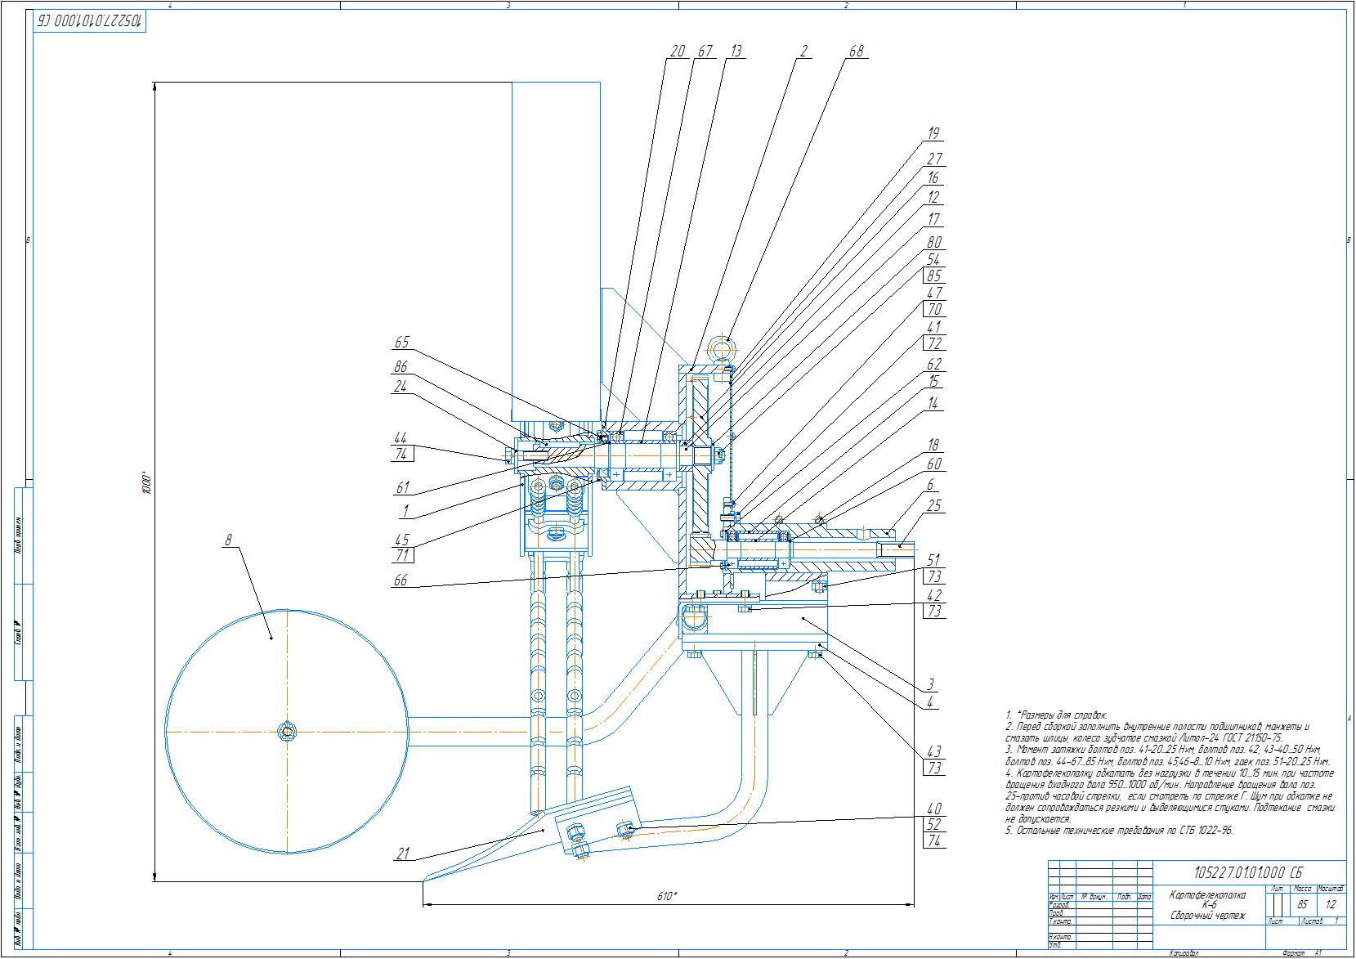
Task: Select part callout number 17
Action: tap(932, 219)
